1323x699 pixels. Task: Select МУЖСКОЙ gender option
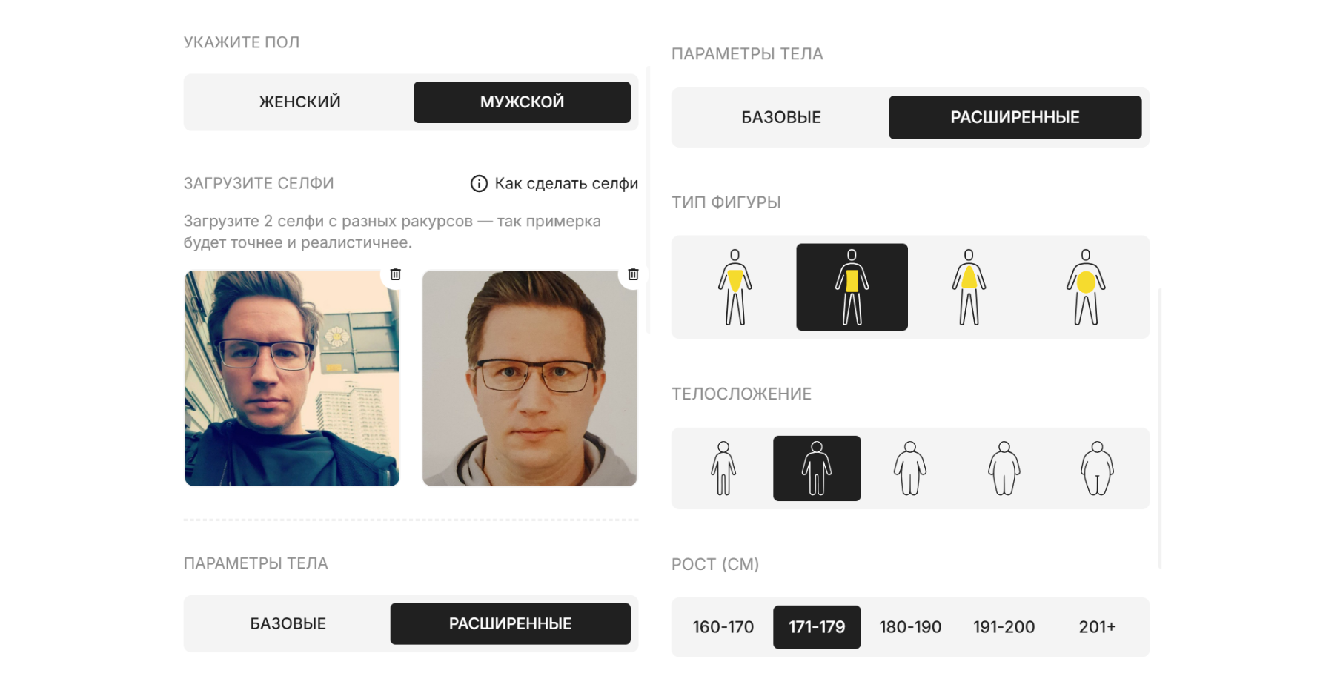point(522,102)
